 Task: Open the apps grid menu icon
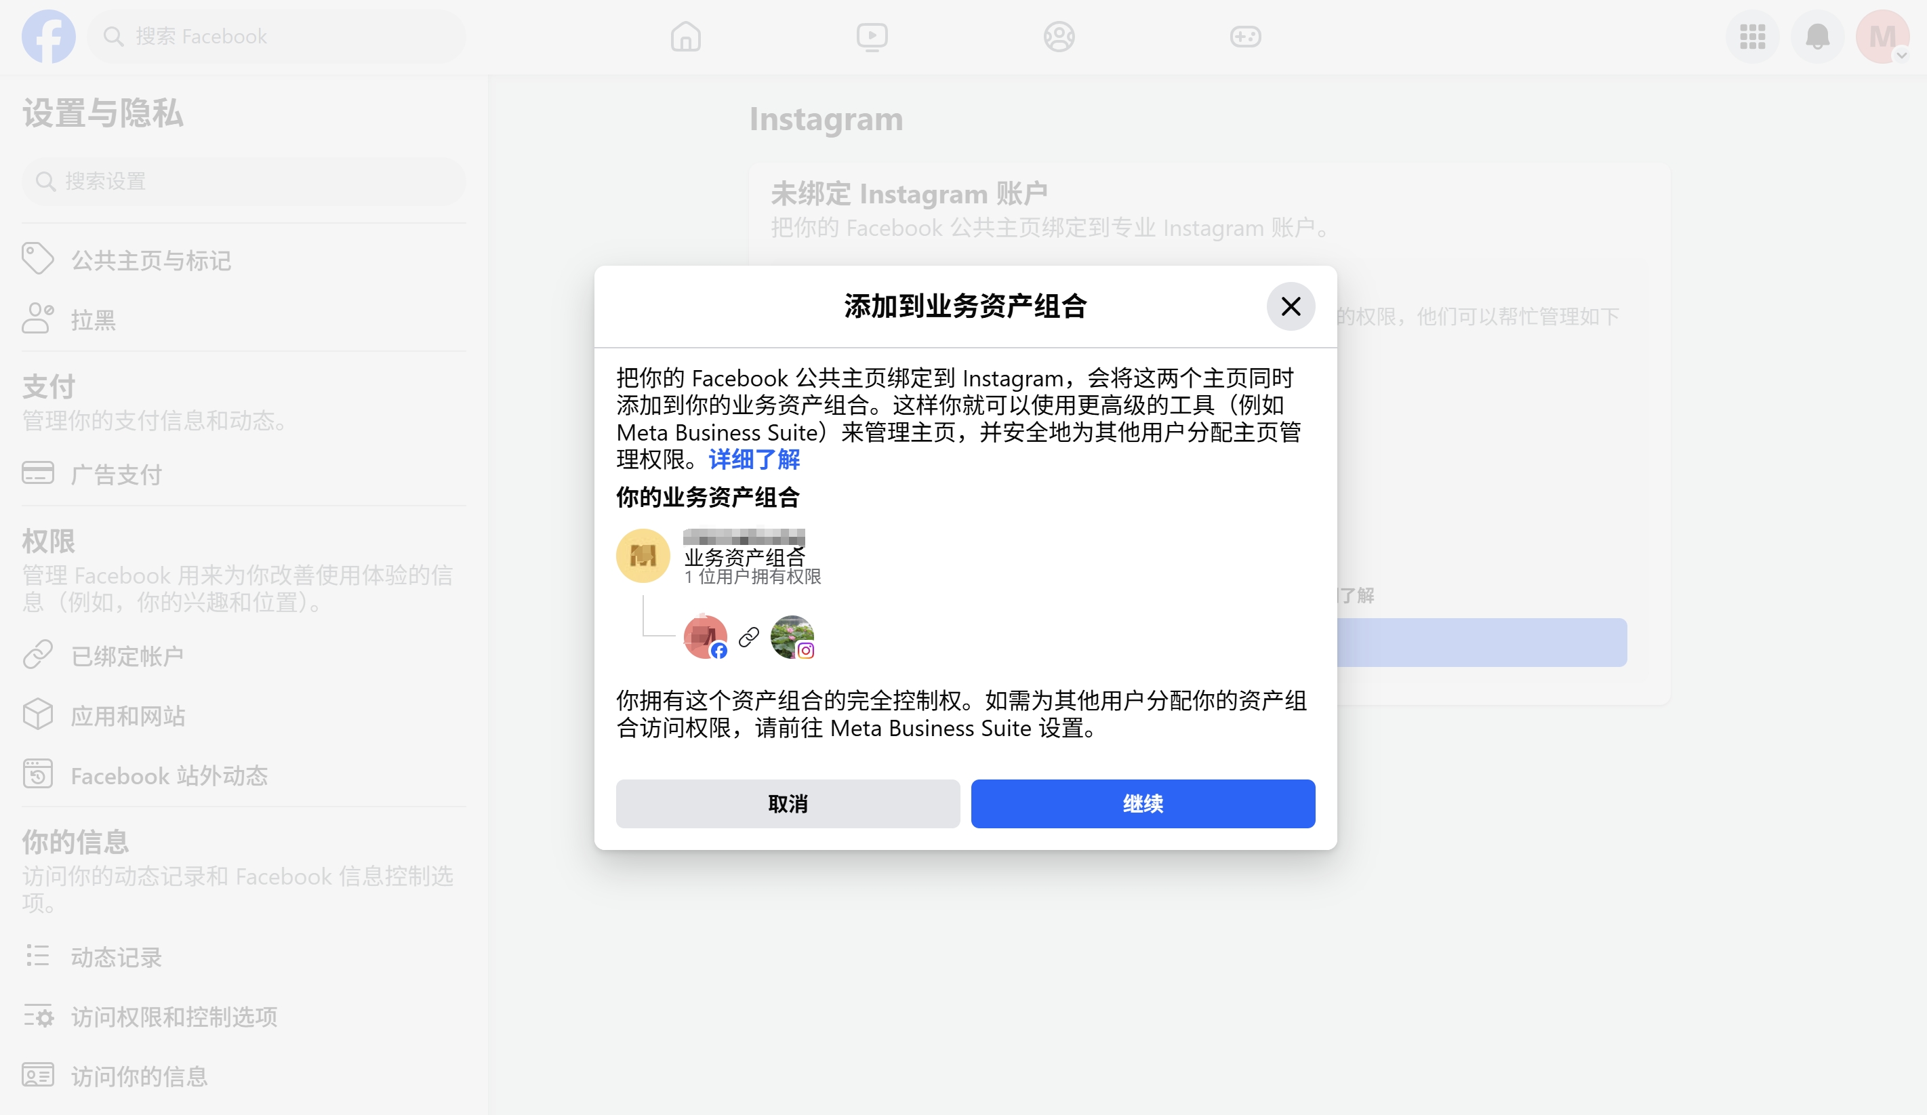tap(1752, 36)
